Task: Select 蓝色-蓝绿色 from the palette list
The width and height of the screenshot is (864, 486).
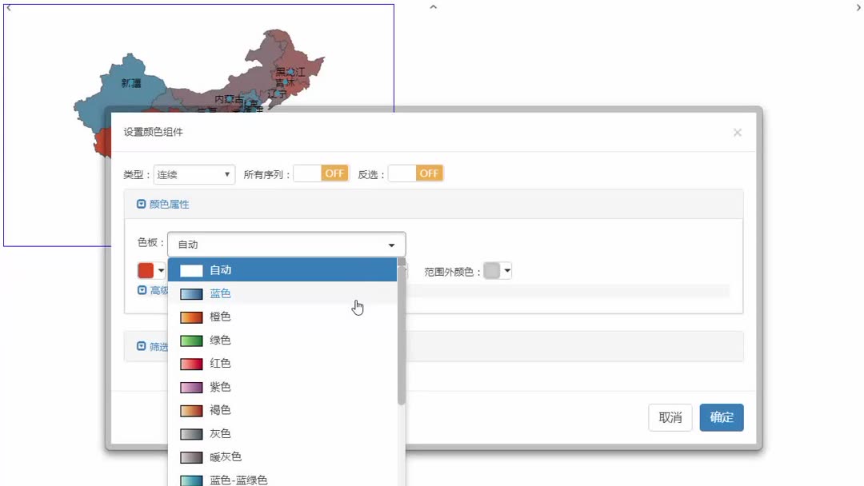Action: pyautogui.click(x=240, y=480)
